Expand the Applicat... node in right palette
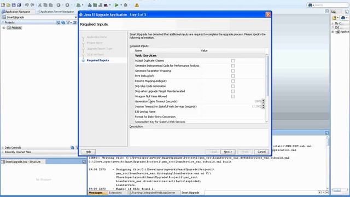Image resolution: width=350 pixels, height=197 pixels. tap(332, 32)
